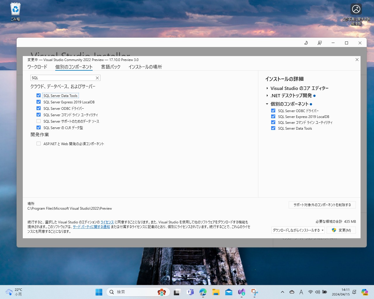374x299 pixels.
Task: Expand Visual Studio のコア エディター details
Action: point(267,88)
